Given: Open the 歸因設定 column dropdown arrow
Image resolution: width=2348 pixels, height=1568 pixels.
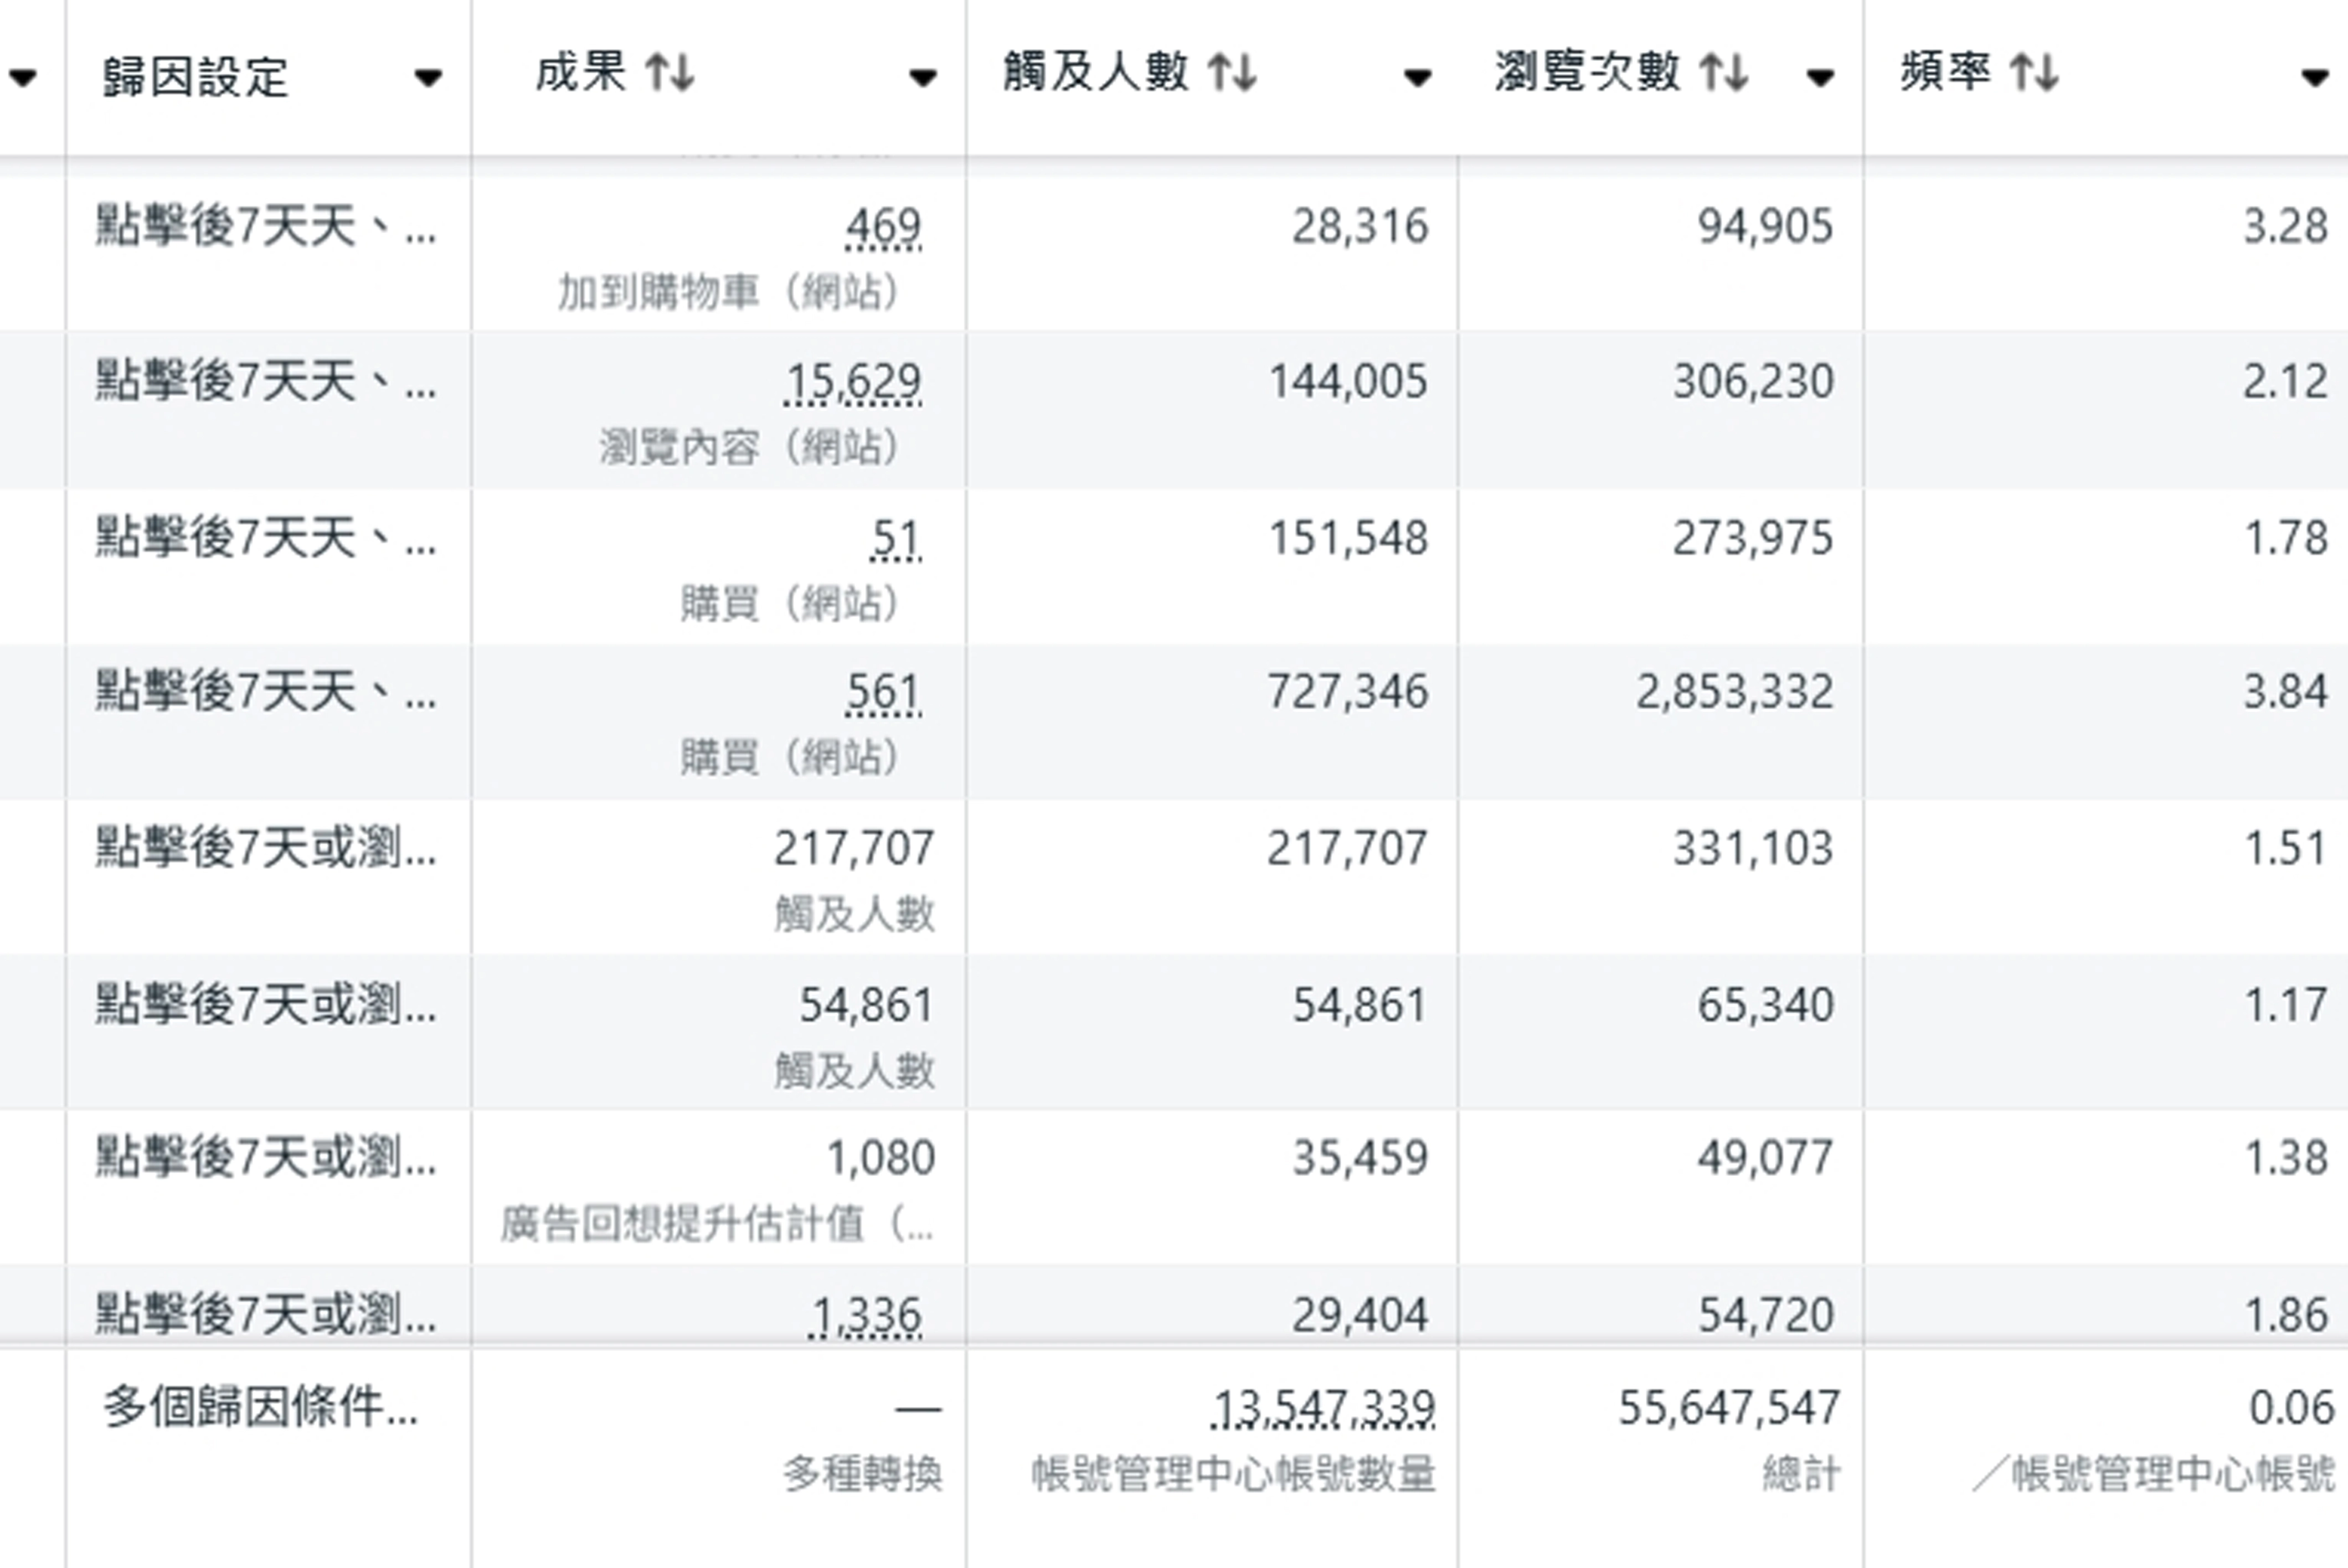Looking at the screenshot, I should (x=428, y=77).
